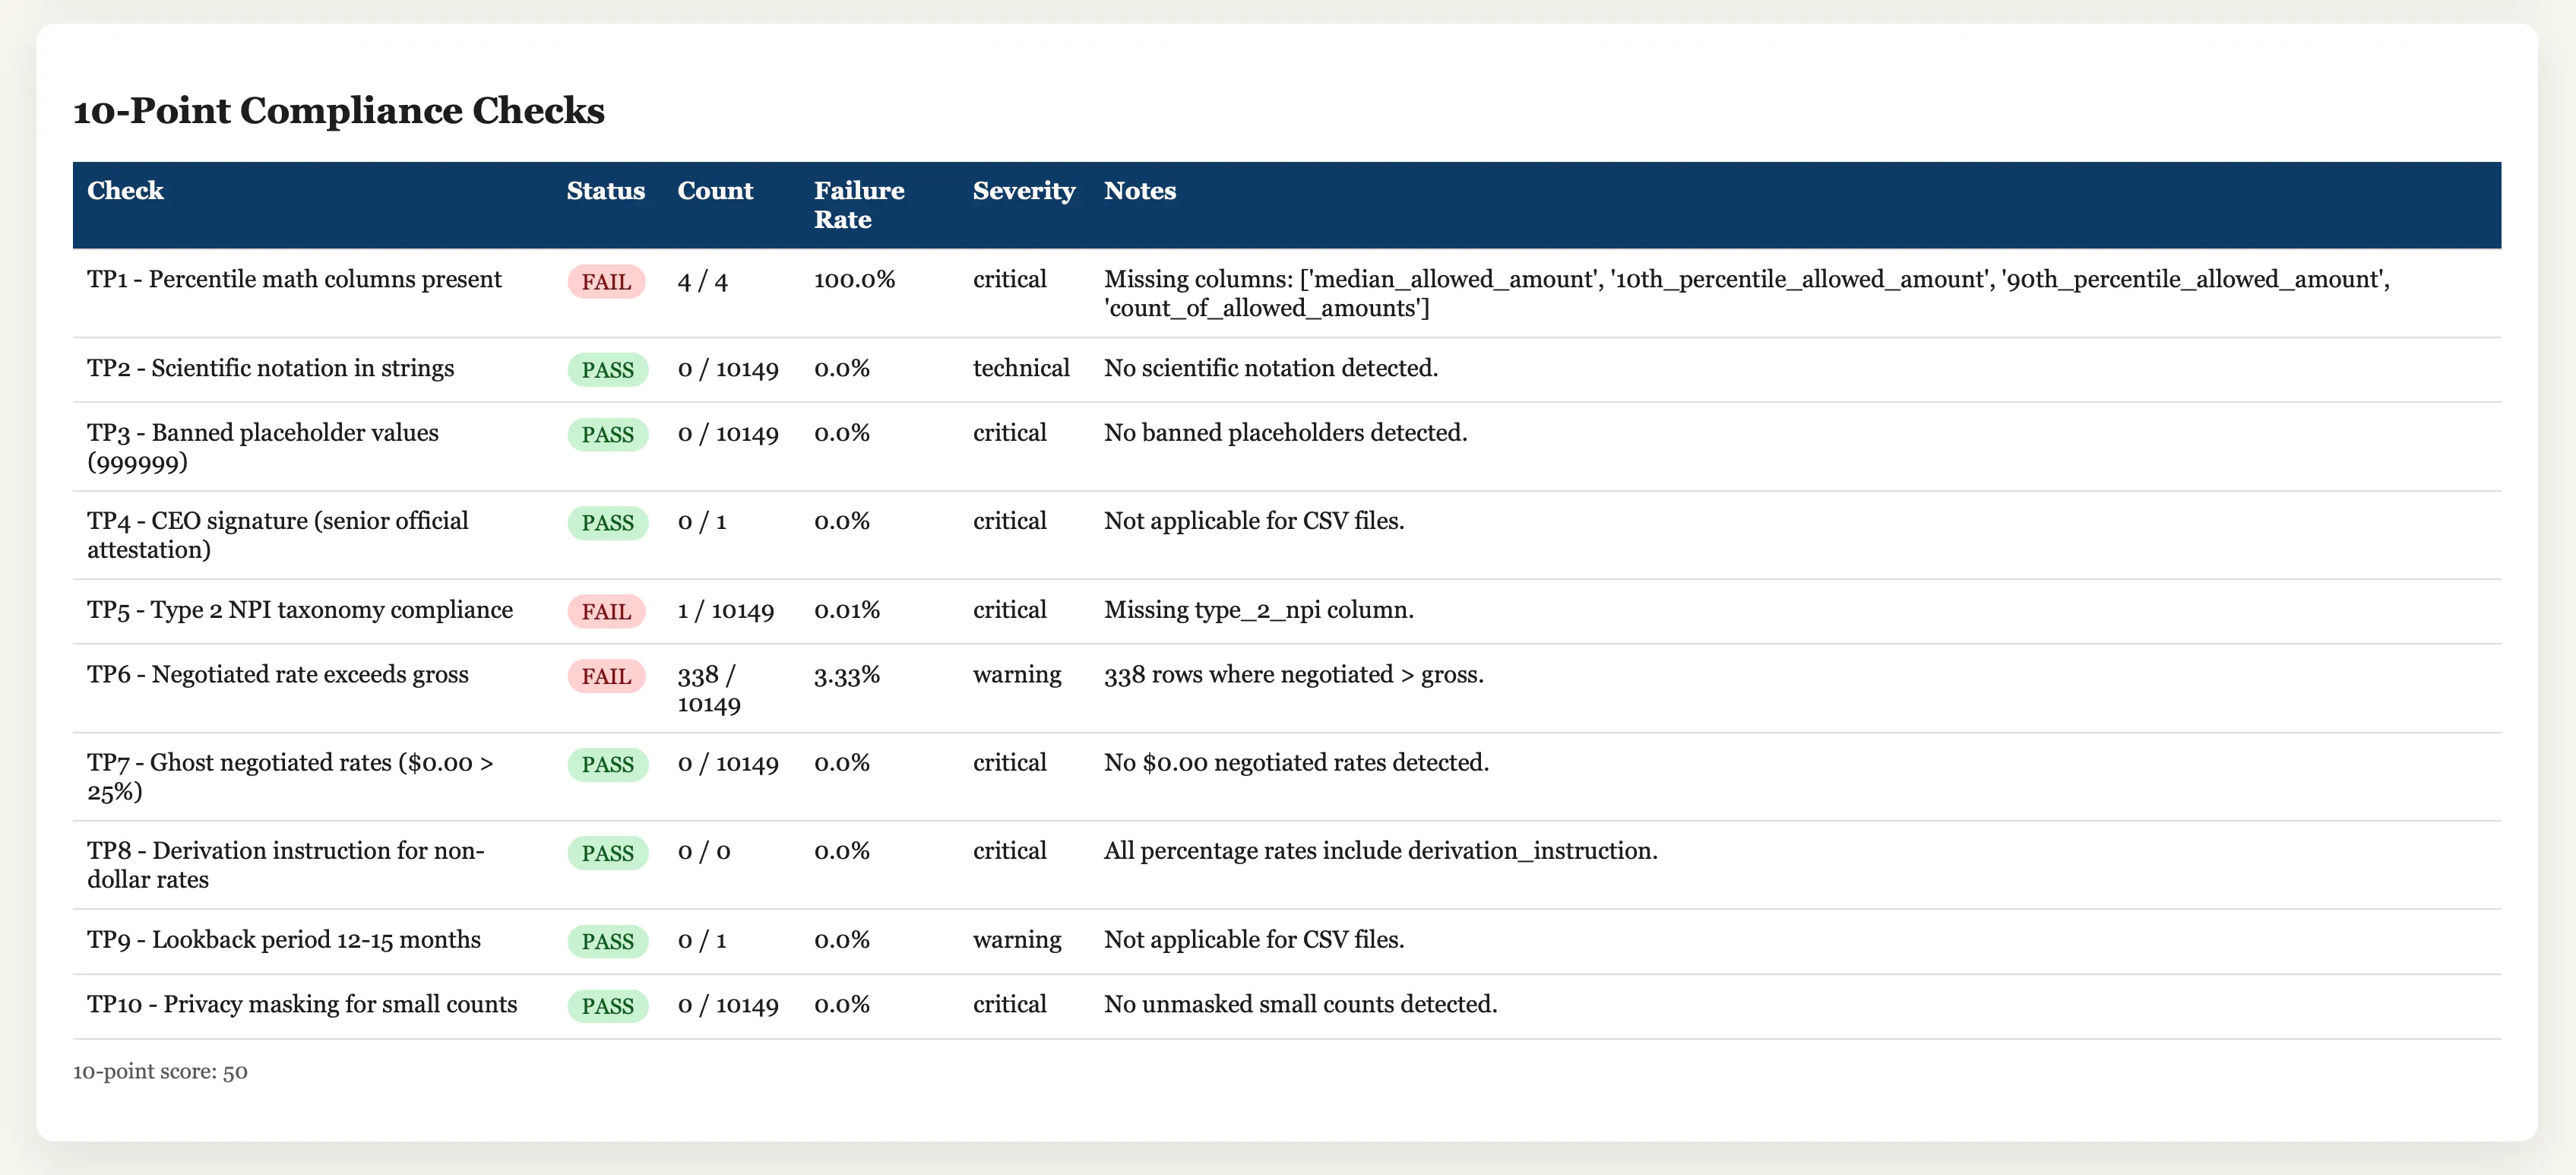Click the 'Missing columns' note for TP1
2576x1175 pixels.
pyautogui.click(x=1746, y=293)
